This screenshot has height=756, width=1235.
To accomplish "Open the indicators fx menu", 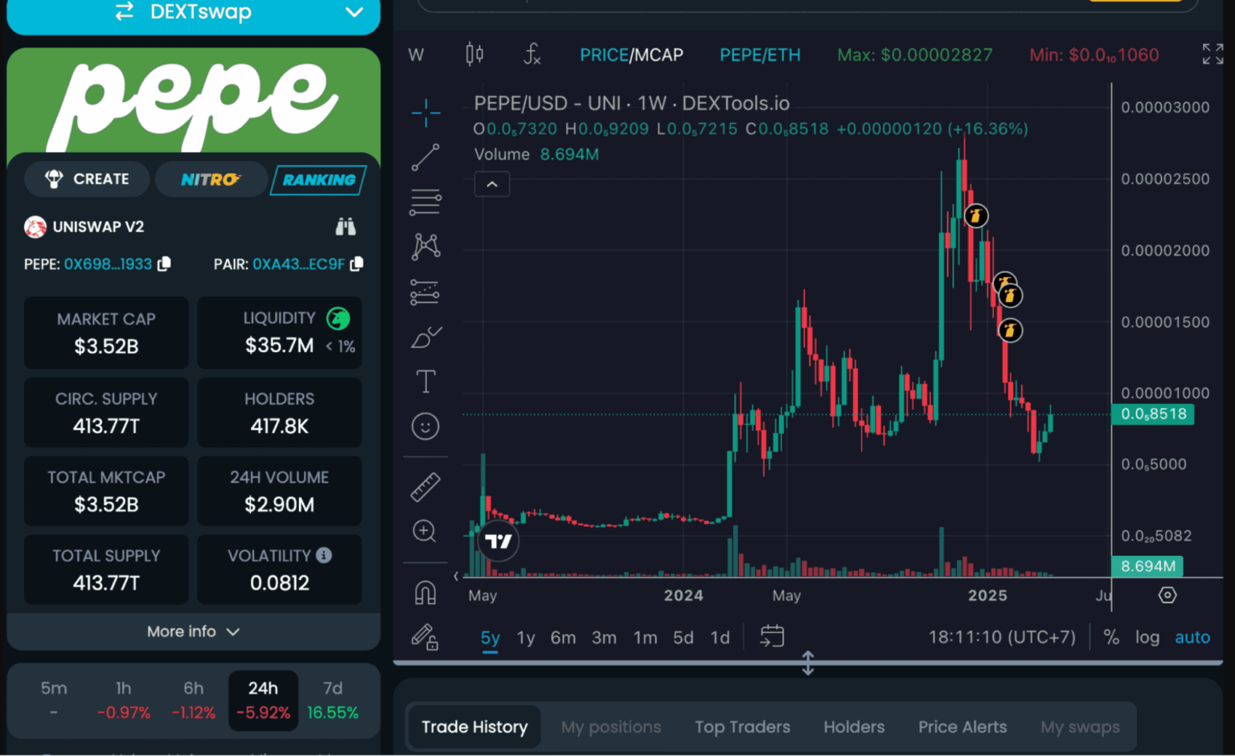I will [x=531, y=55].
